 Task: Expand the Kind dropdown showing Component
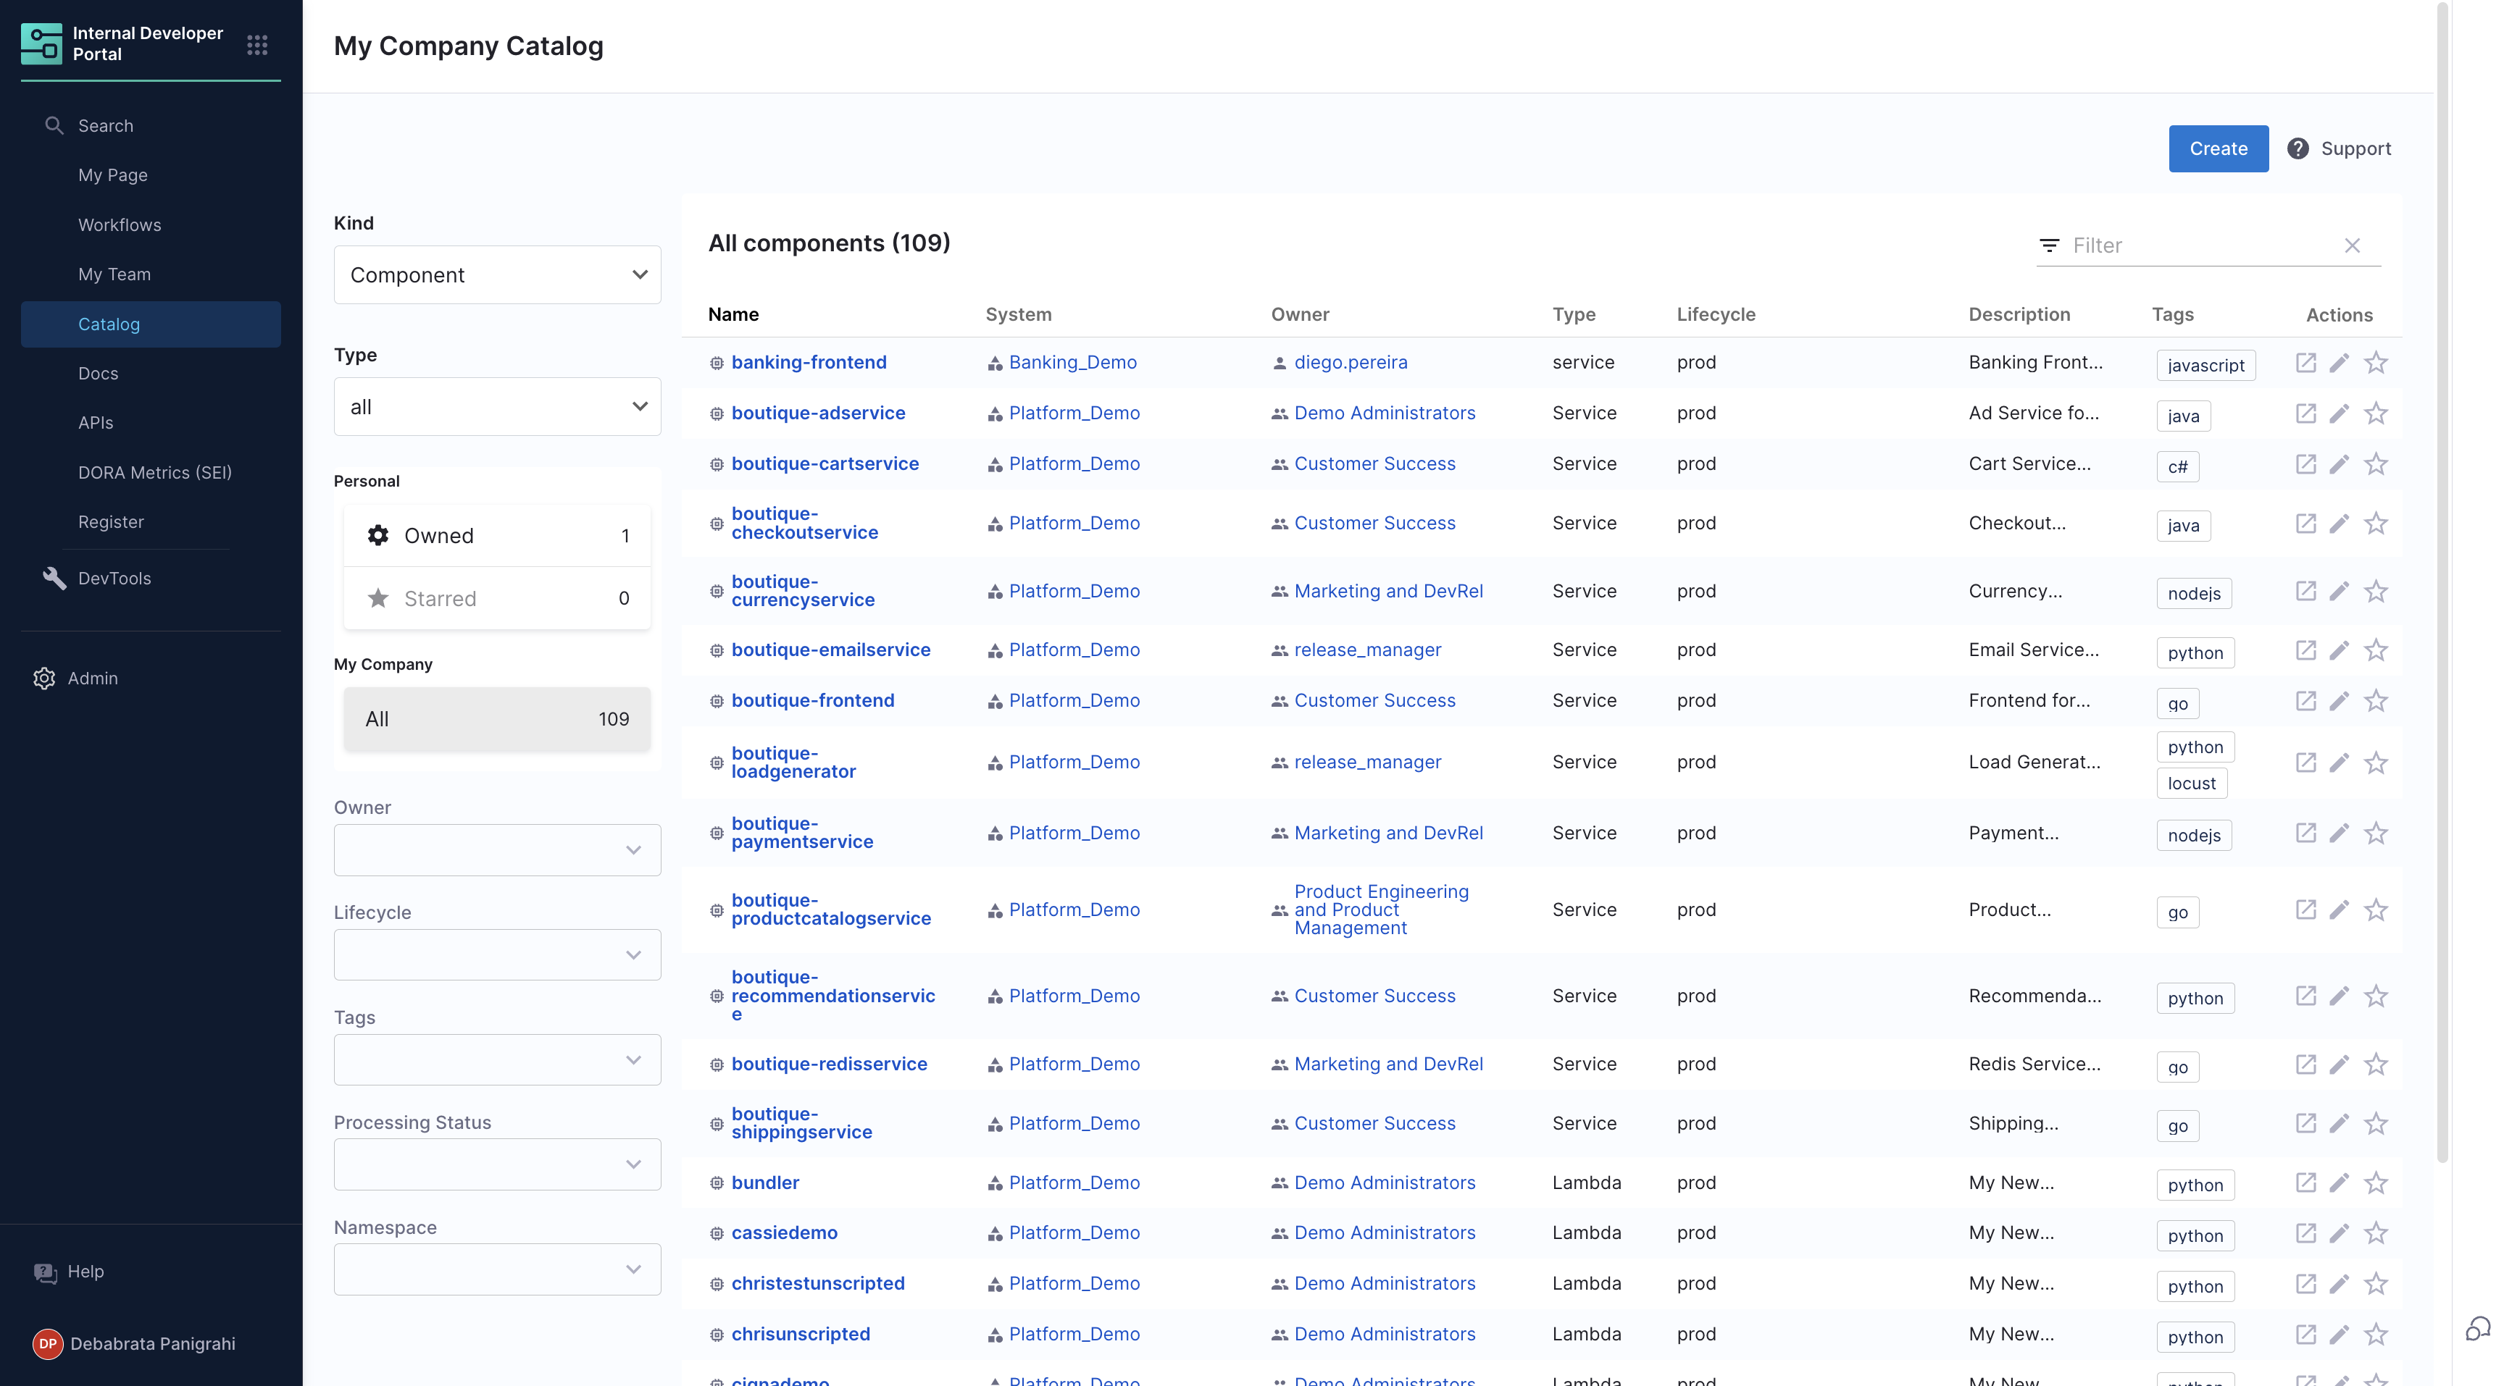point(497,275)
